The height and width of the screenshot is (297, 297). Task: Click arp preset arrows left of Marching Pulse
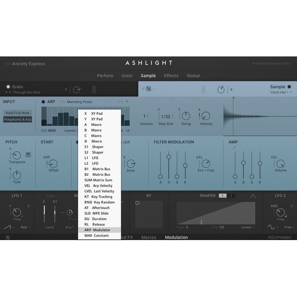[62, 101]
